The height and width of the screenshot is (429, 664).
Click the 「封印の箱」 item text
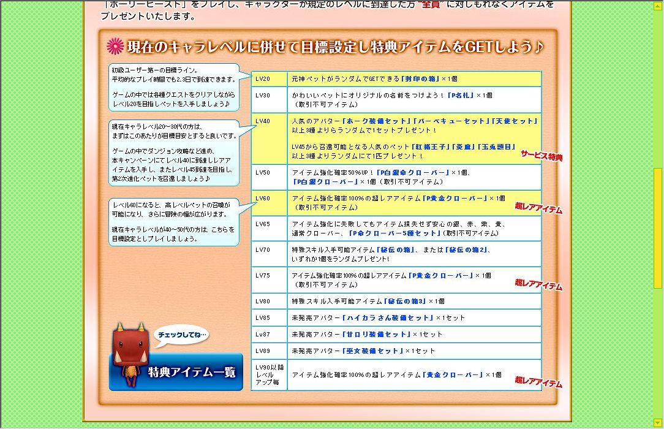[x=420, y=79]
